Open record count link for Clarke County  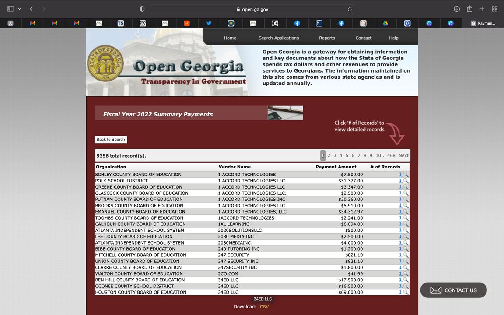400,267
